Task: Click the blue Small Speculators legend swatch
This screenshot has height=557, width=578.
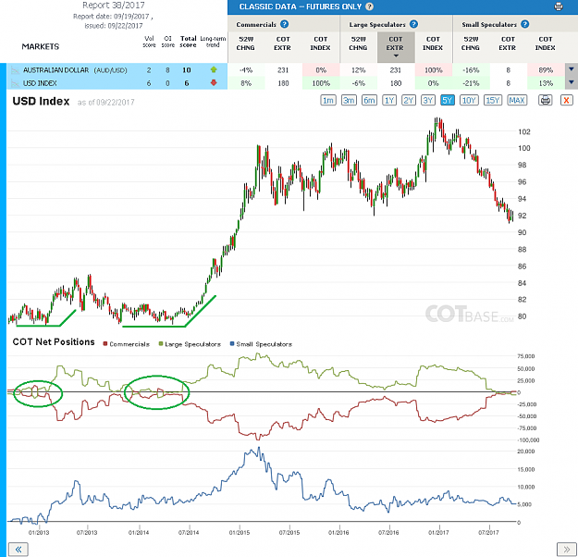Action: (x=232, y=344)
